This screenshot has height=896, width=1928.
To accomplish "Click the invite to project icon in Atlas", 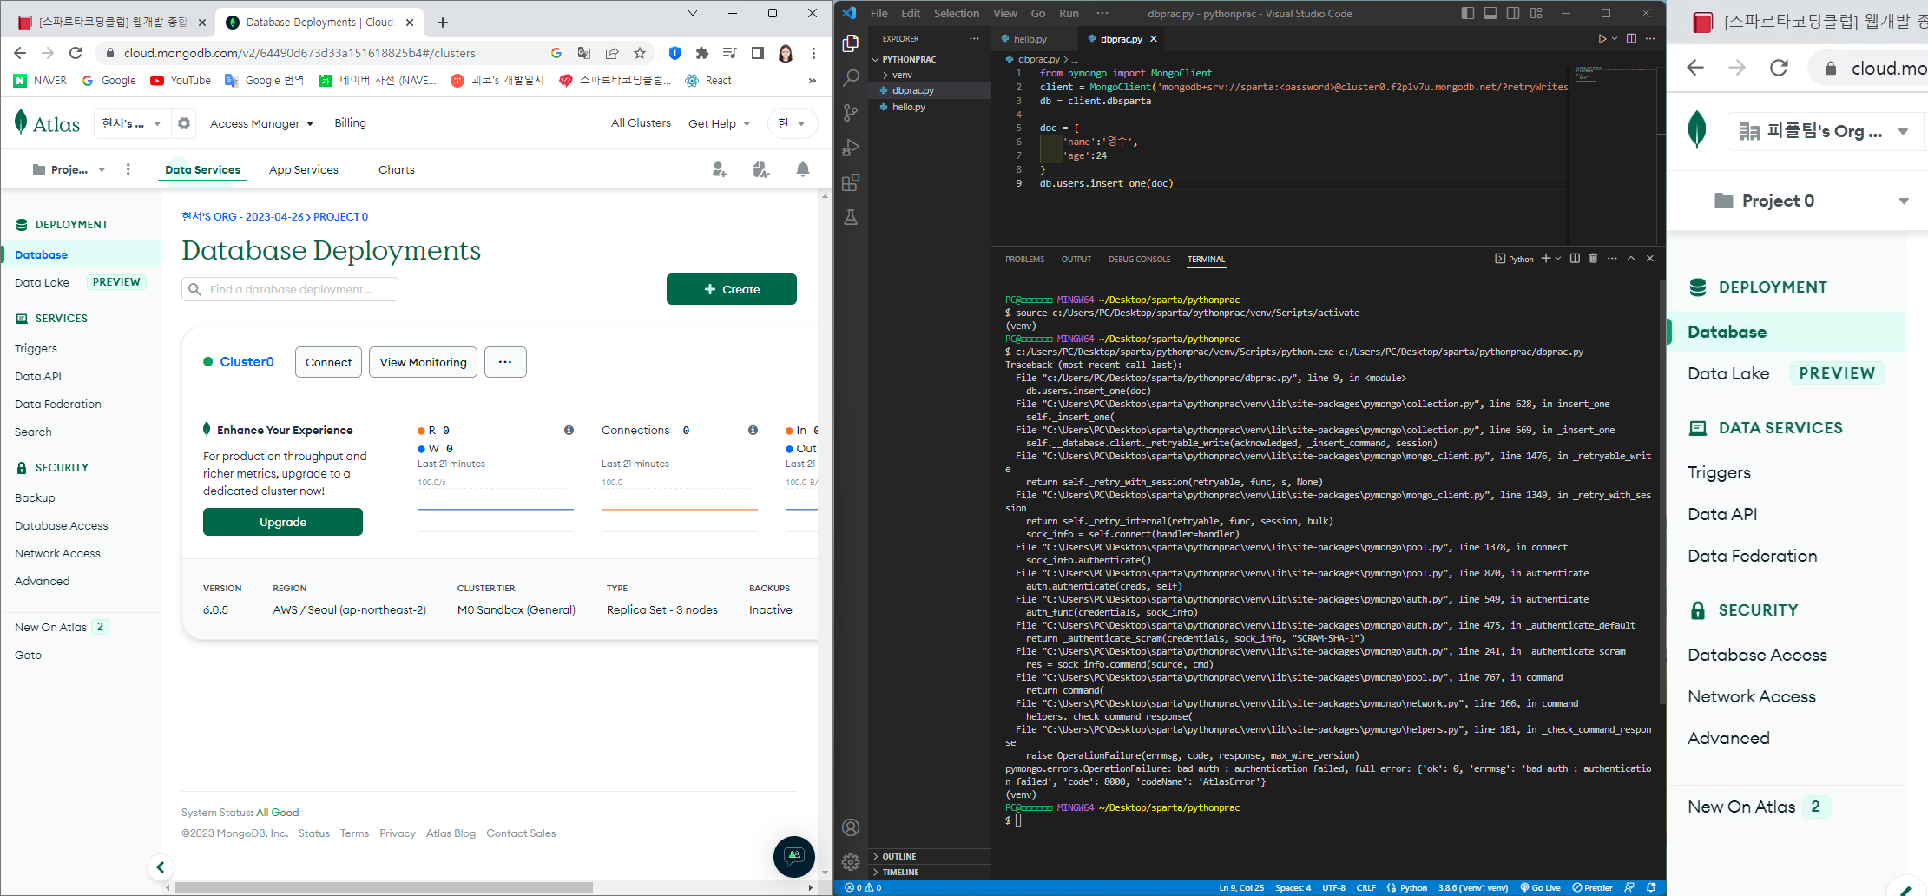I will click(x=720, y=169).
